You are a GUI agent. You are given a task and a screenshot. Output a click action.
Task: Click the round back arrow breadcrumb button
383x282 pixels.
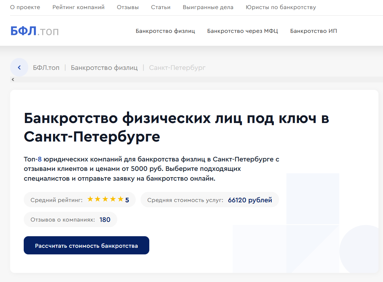point(19,67)
